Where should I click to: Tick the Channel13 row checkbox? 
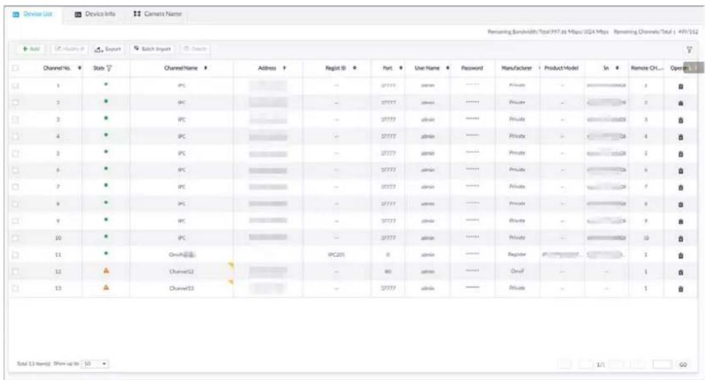point(15,288)
